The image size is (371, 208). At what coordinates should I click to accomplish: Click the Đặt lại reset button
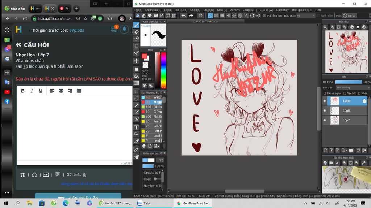point(350,16)
